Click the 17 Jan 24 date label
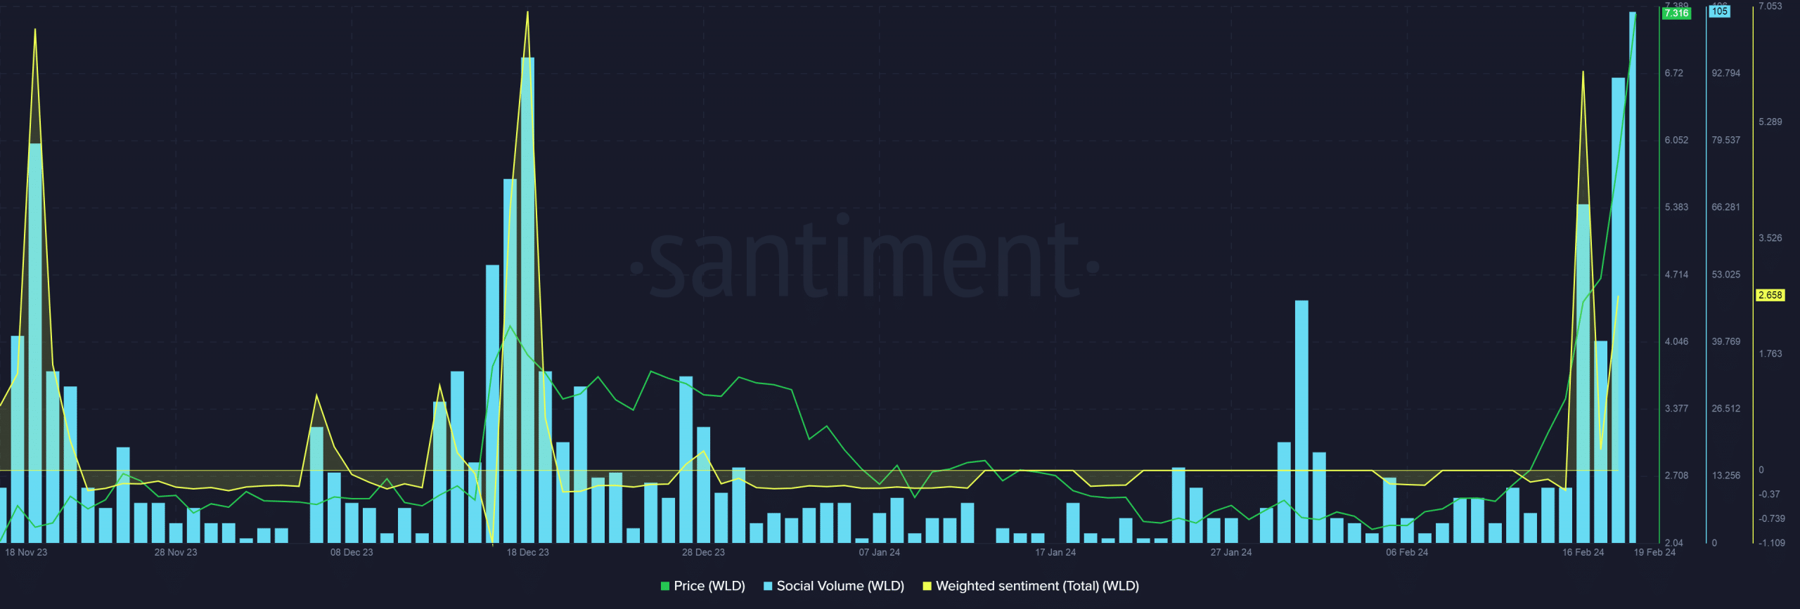Screen dimensions: 1800x609 pos(1055,552)
